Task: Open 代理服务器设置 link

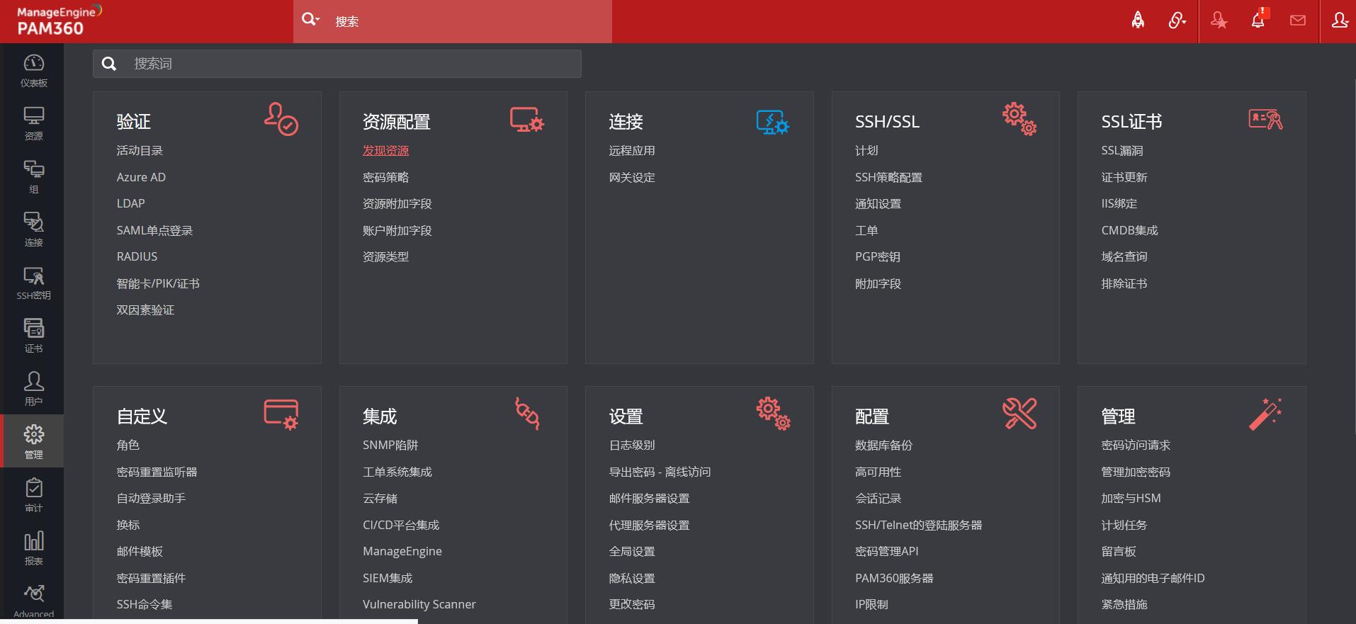Action: tap(649, 525)
